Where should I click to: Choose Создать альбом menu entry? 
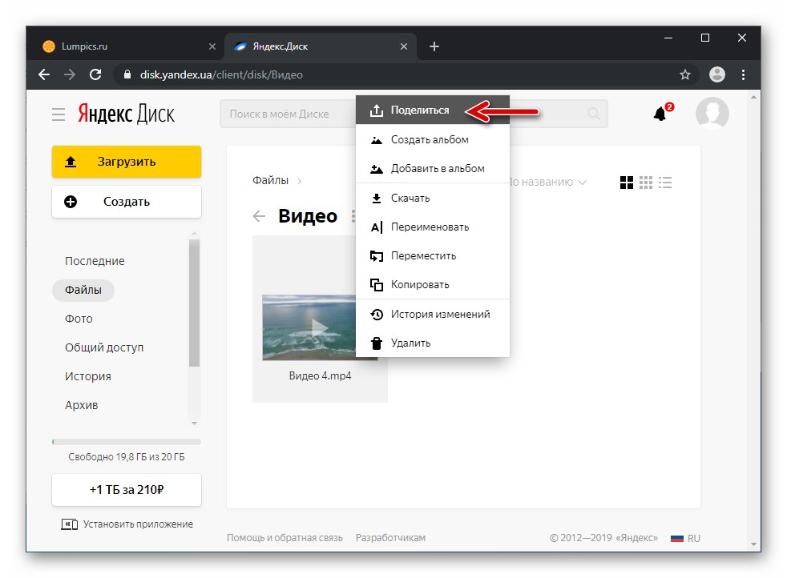tap(433, 140)
